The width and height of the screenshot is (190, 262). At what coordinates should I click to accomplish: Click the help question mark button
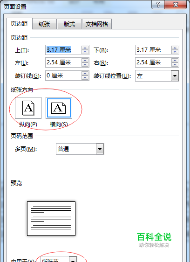pos(158,5)
